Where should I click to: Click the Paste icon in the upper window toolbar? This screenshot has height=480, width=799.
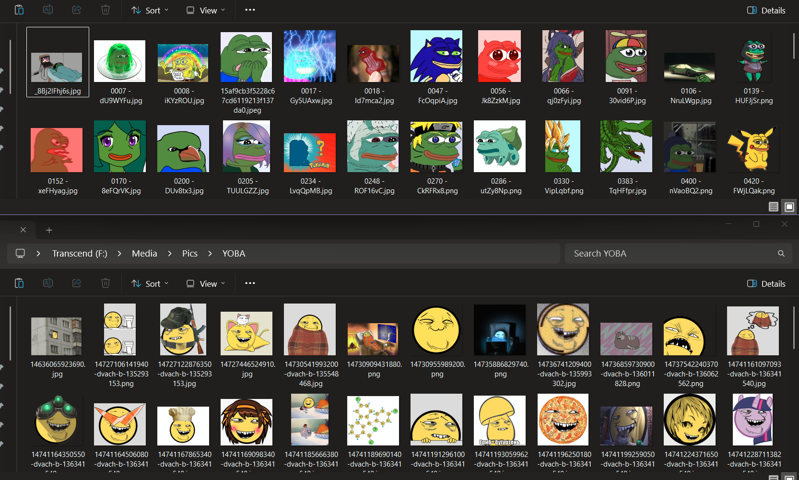(x=19, y=10)
